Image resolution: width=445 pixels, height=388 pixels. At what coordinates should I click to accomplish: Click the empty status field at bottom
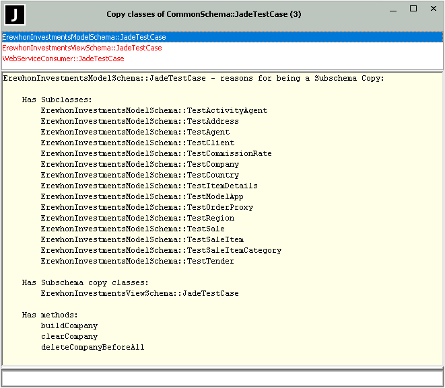pos(222,379)
